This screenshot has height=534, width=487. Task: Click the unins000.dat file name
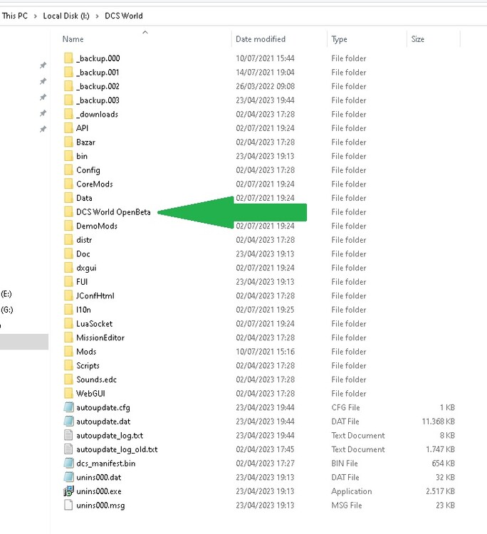pos(99,477)
